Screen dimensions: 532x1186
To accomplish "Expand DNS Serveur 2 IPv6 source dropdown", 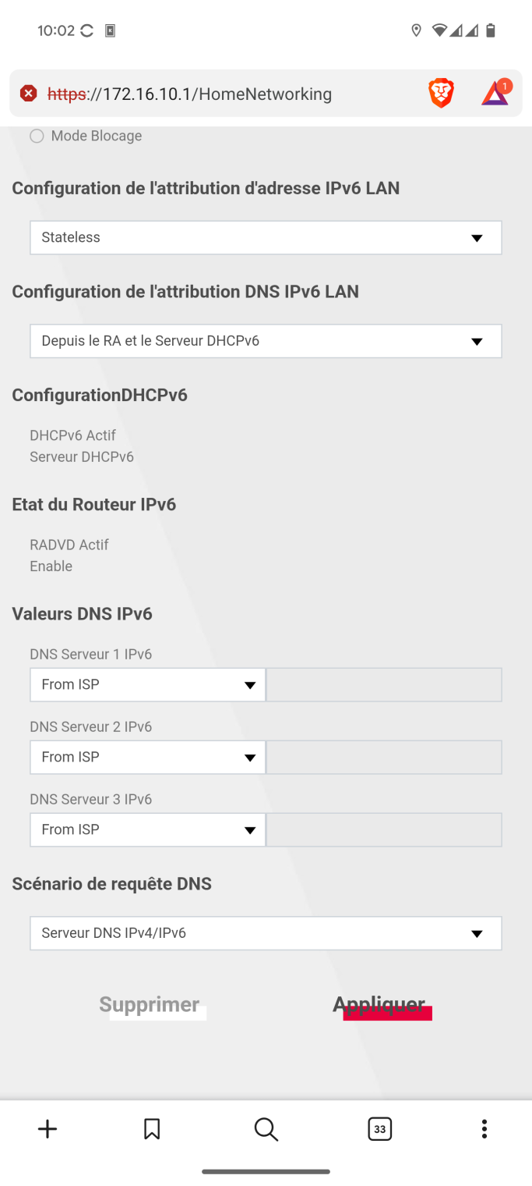I will (148, 757).
